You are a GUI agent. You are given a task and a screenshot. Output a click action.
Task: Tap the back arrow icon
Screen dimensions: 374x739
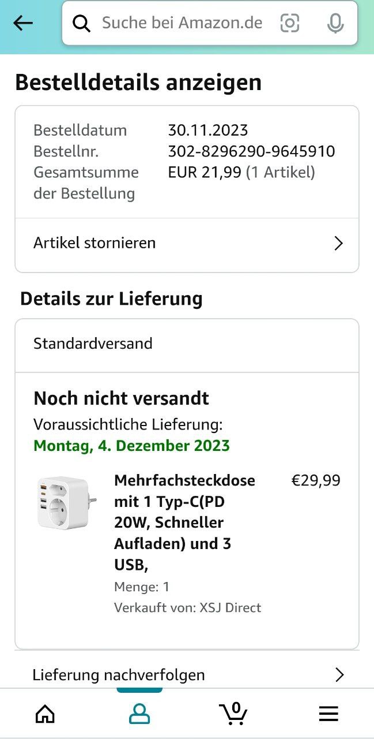[23, 23]
